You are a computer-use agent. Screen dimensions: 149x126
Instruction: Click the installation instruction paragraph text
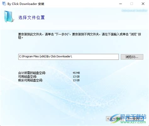click(x=80, y=36)
